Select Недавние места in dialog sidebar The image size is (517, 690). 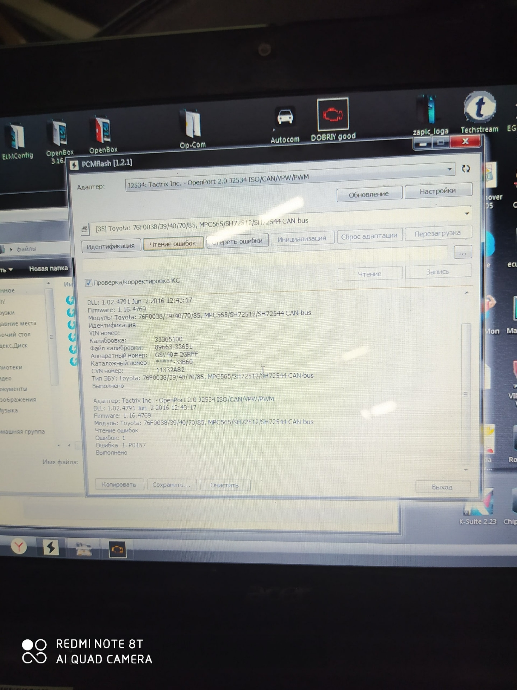pyautogui.click(x=18, y=323)
